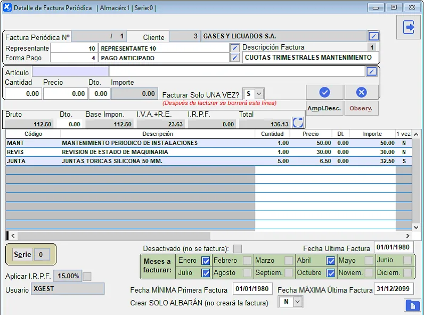Cancel line with blue X button

(361, 92)
